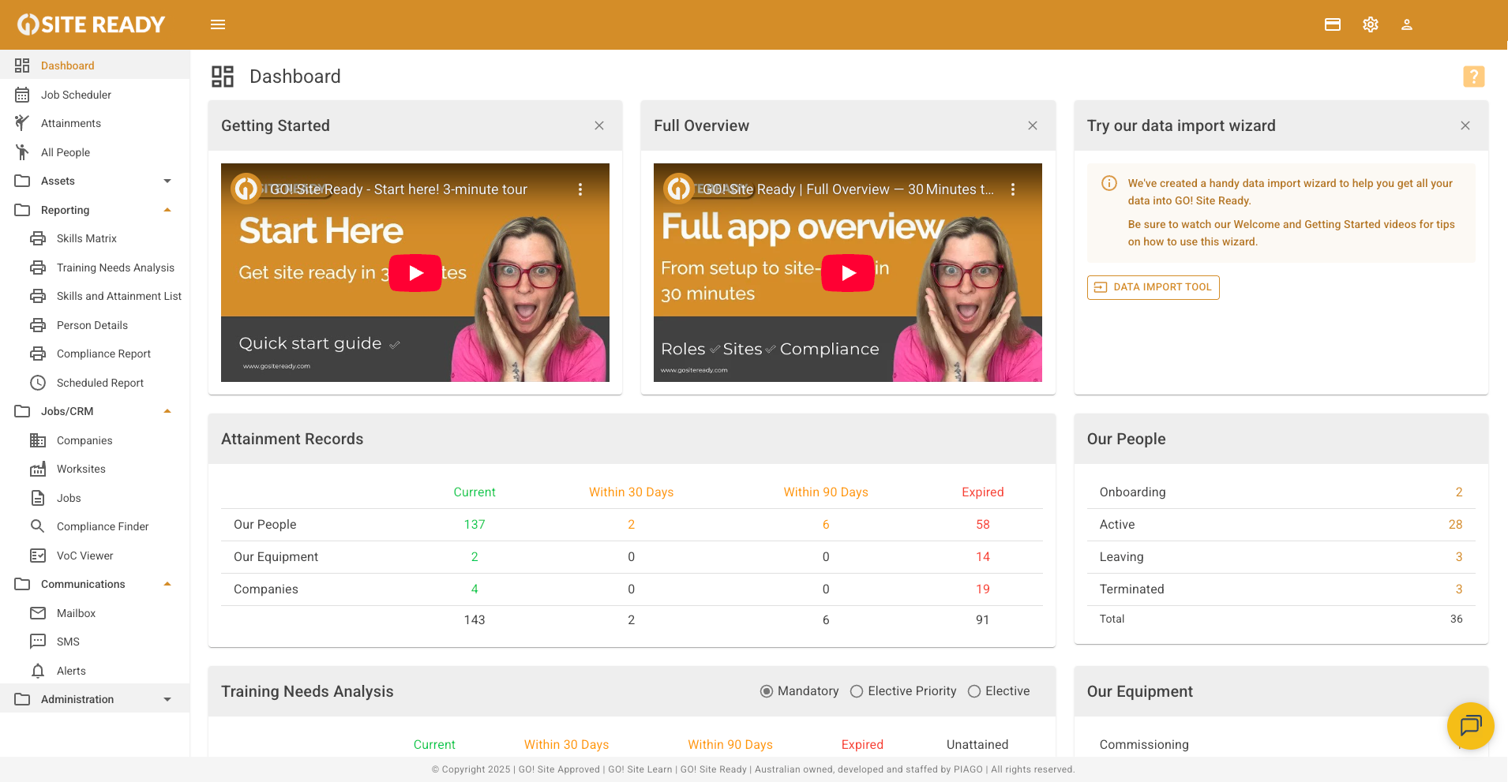Open Dashboard in the sidebar
The image size is (1508, 782).
point(95,65)
